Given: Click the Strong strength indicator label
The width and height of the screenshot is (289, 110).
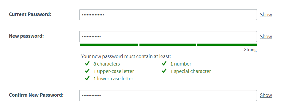Looking at the screenshot, I should click(x=250, y=50).
